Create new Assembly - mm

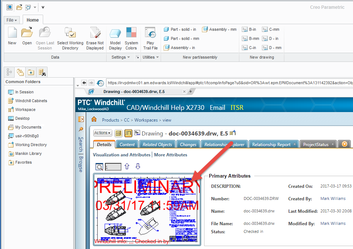tap(219, 29)
